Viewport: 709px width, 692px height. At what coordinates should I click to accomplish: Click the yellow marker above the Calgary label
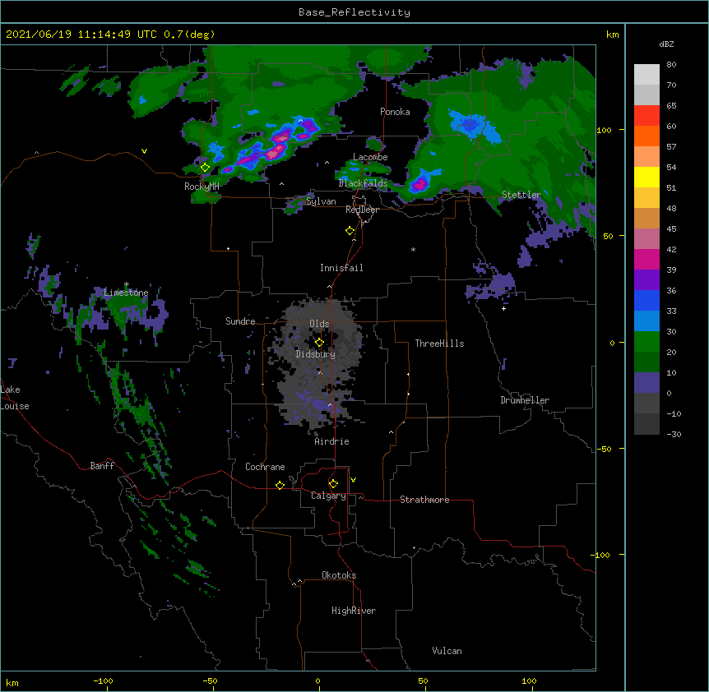tap(333, 484)
